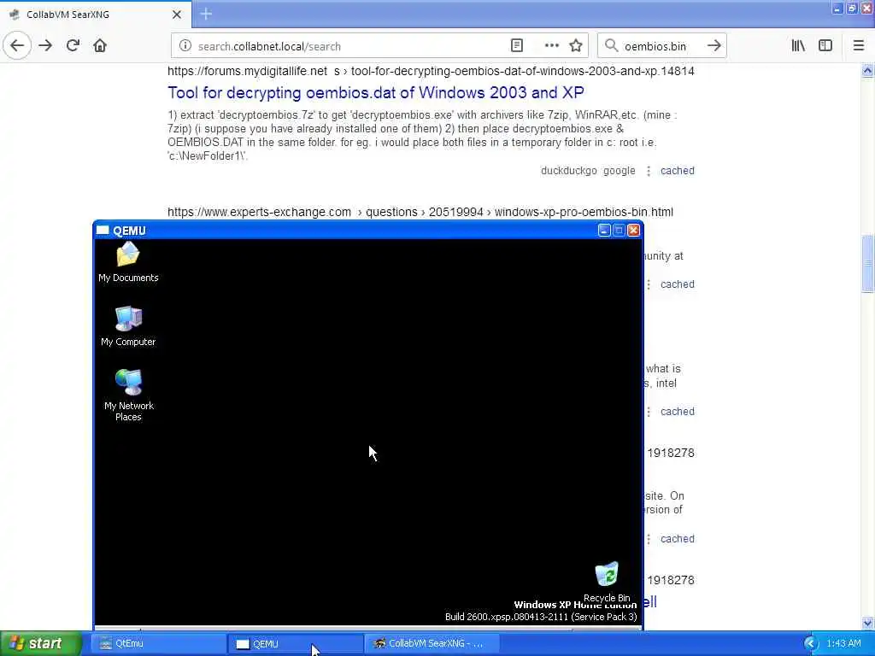875x656 pixels.
Task: Click page scrollbar up arrow
Action: [x=867, y=70]
